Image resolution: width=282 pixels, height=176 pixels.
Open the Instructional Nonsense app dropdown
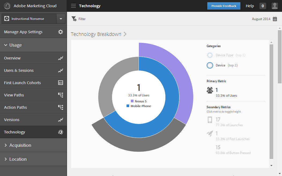(61, 19)
